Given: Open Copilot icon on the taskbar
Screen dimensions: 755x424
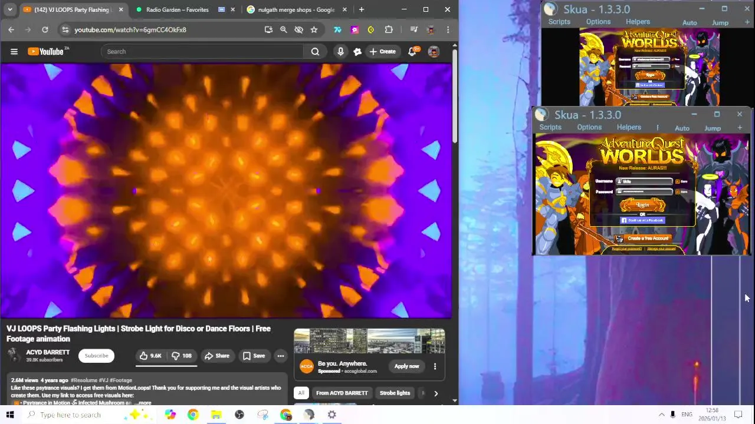Looking at the screenshot, I should point(170,415).
